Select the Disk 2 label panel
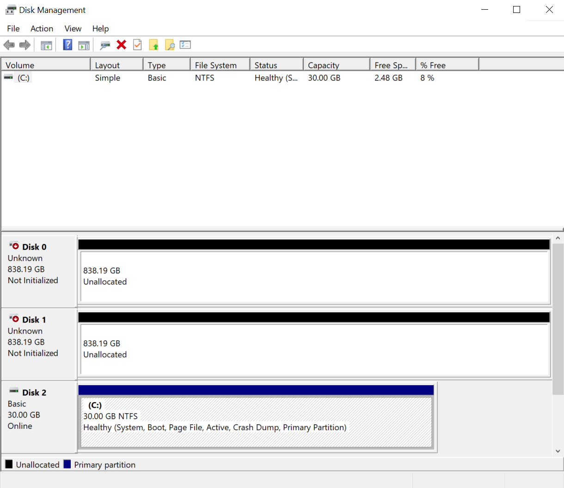The height and width of the screenshot is (488, 564). click(39, 417)
